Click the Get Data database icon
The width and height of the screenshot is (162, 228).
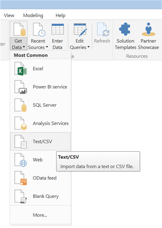[x=19, y=30]
